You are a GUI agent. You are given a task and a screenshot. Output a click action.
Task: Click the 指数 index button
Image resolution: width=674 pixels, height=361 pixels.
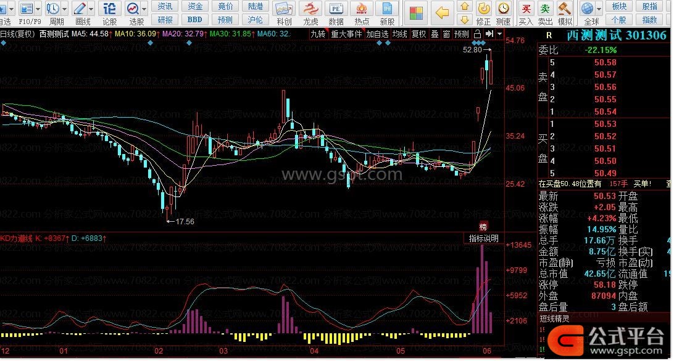[x=650, y=20]
